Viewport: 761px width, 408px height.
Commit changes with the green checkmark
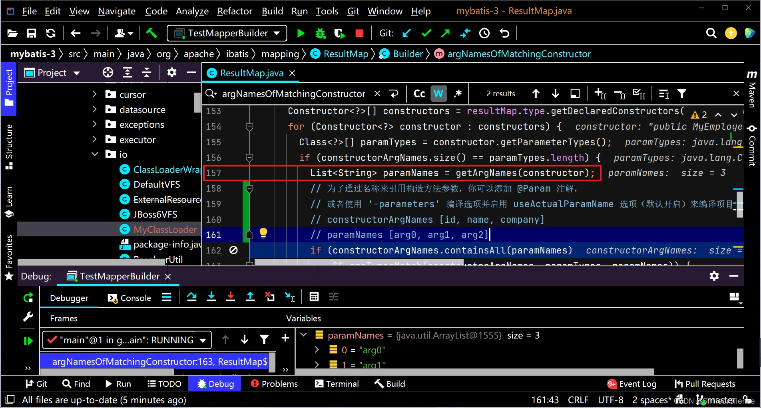426,33
